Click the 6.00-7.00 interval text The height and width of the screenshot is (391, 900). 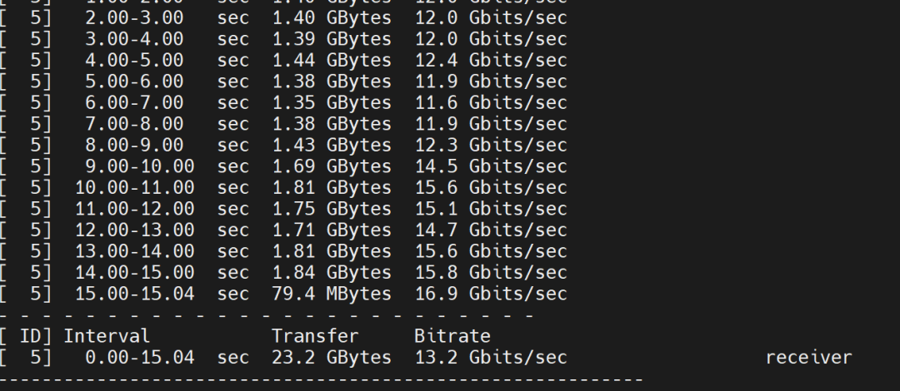135,102
